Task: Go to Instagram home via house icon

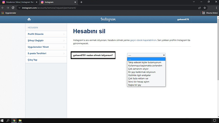Action: click(29, 19)
